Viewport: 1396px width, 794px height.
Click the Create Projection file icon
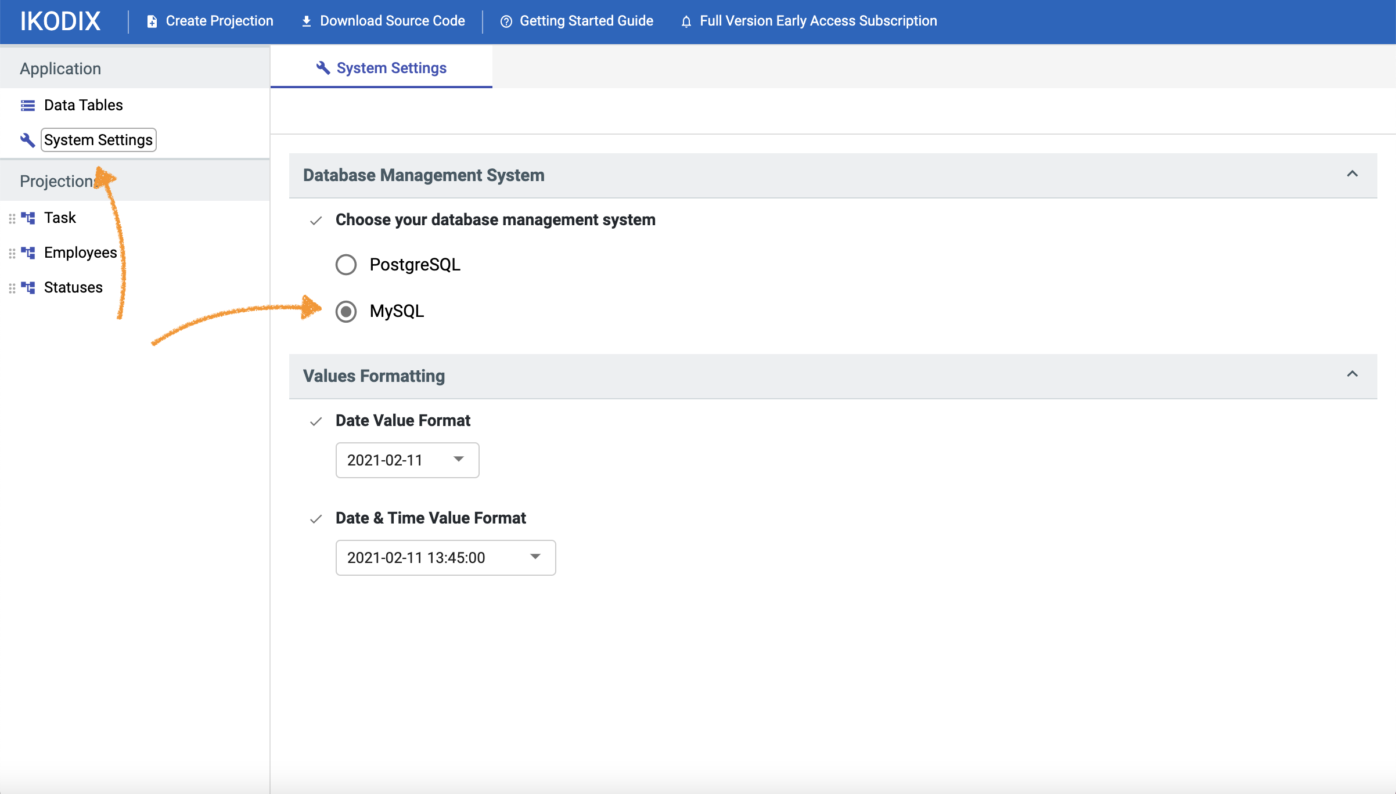coord(152,21)
